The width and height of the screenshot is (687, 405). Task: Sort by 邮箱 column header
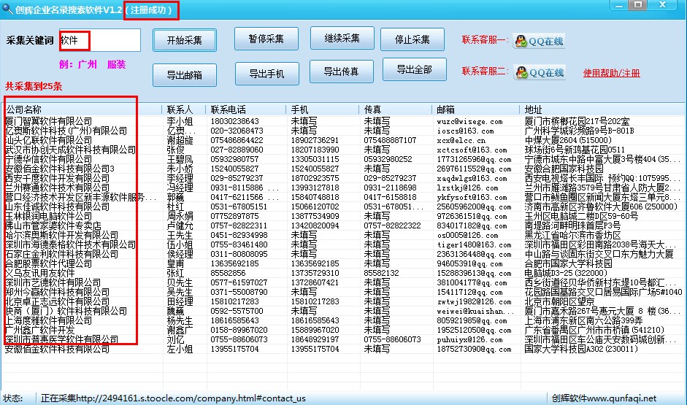coord(477,109)
